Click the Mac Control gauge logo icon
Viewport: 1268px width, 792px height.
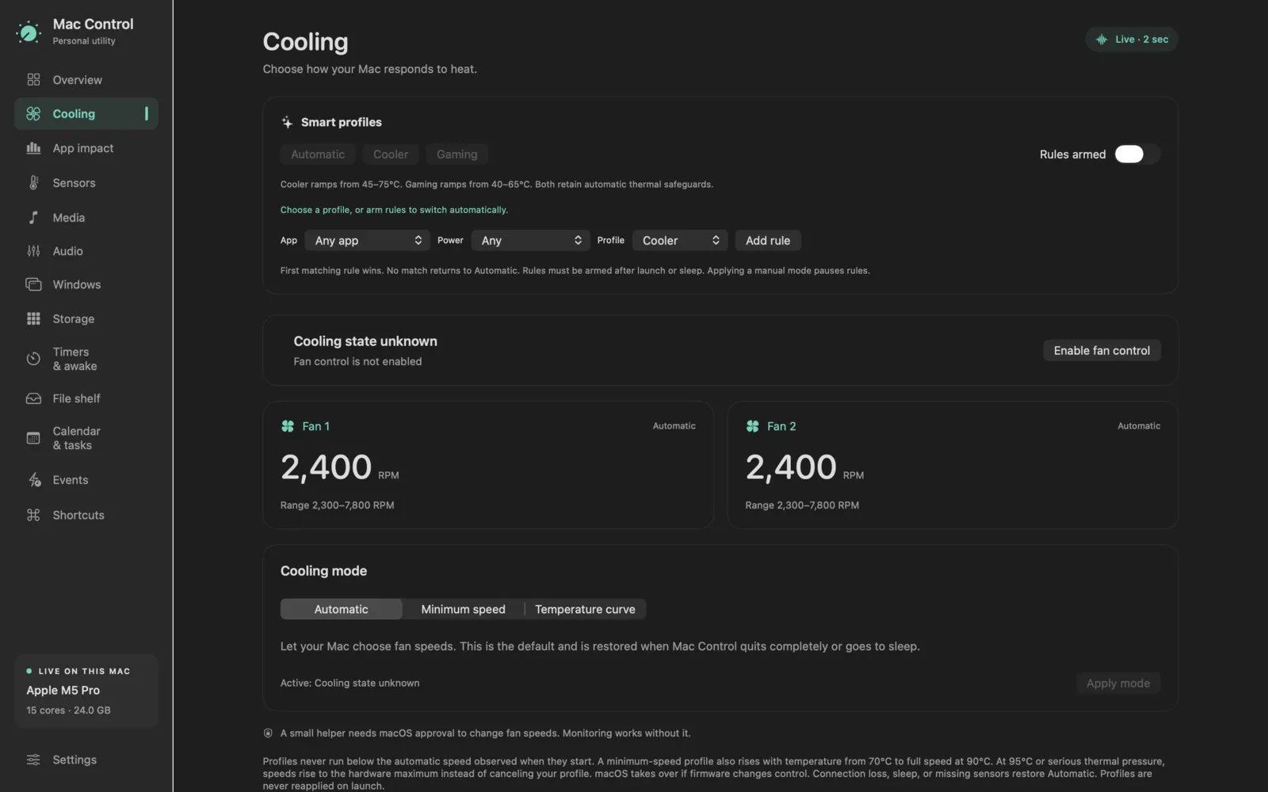point(29,32)
